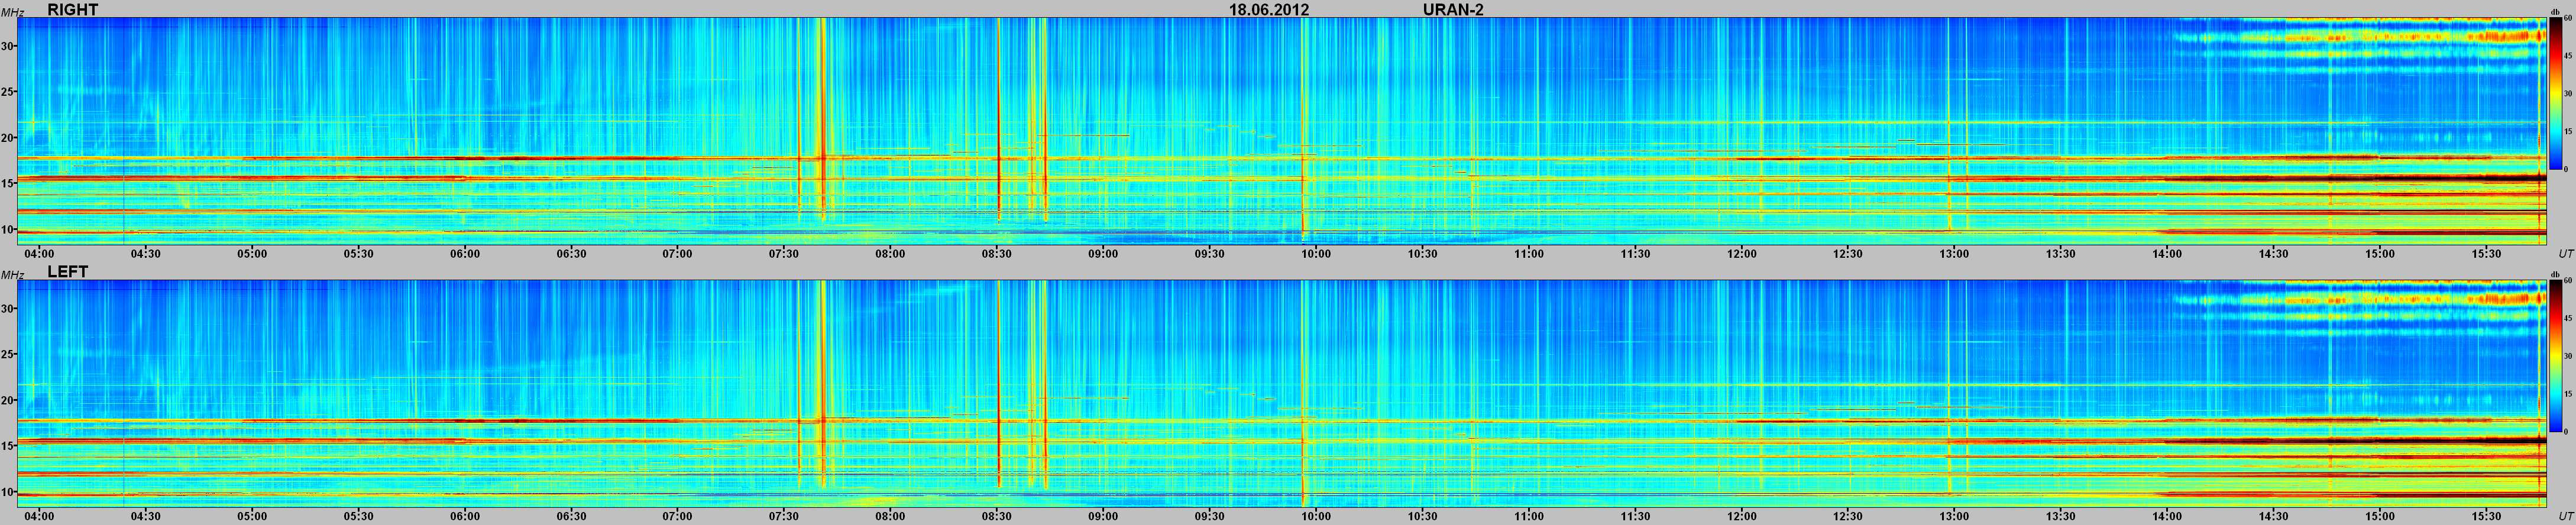Click the lower panel dB color scale bar
The height and width of the screenshot is (525, 2576).
[2553, 357]
